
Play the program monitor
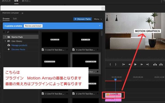click(135, 64)
